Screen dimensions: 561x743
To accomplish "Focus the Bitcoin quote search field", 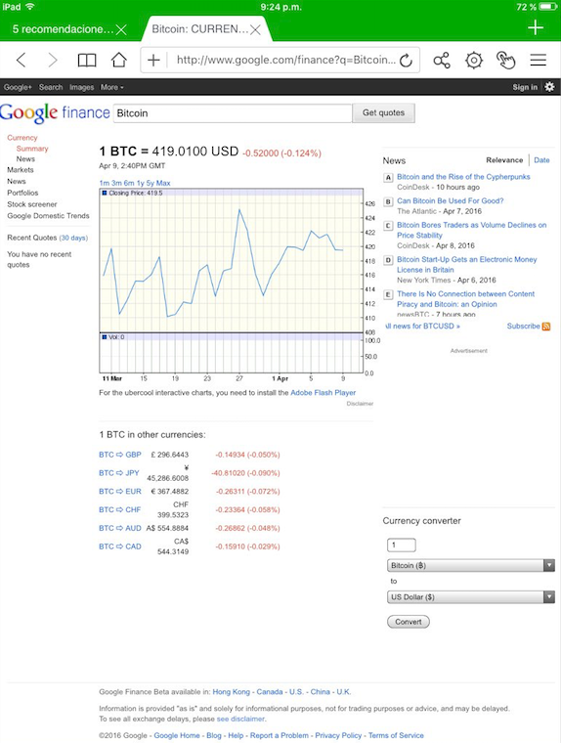I will pos(233,113).
